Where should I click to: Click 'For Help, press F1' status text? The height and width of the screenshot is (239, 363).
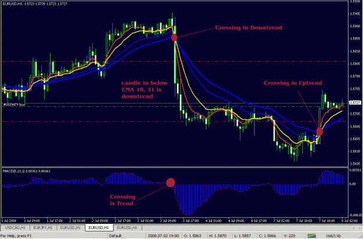pos(16,236)
